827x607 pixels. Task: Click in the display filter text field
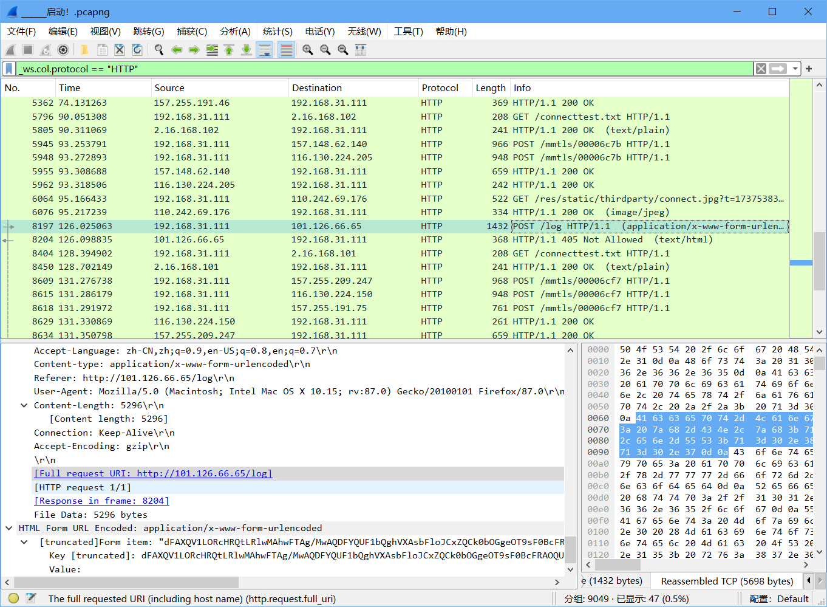point(384,69)
